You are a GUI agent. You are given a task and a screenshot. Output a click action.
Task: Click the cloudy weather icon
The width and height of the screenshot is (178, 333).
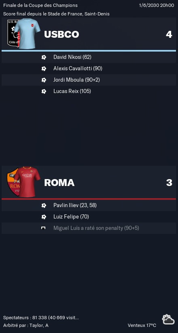tap(168, 320)
